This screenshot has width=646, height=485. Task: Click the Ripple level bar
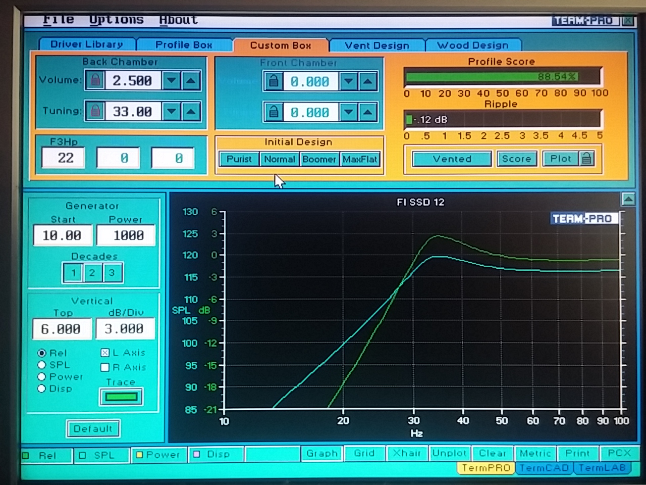(503, 120)
